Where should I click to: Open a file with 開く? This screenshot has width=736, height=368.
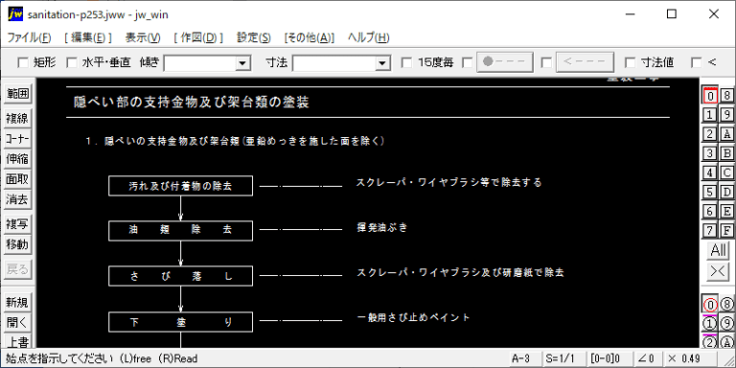click(17, 323)
